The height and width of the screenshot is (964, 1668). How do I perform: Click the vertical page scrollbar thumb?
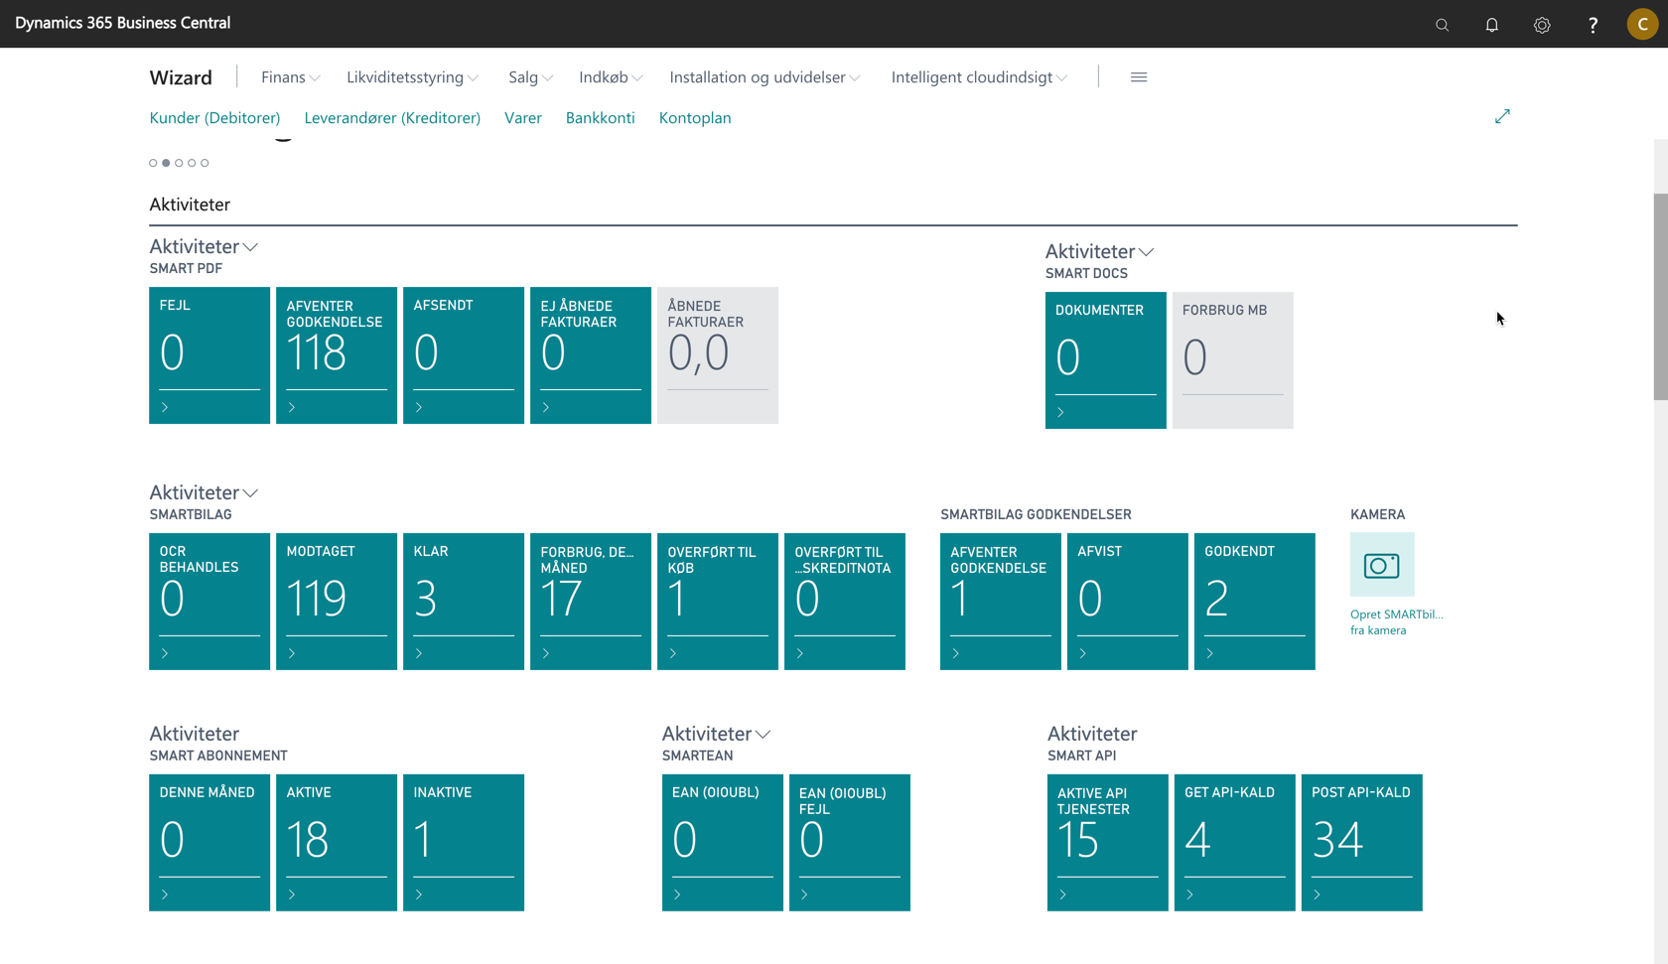[x=1660, y=297]
